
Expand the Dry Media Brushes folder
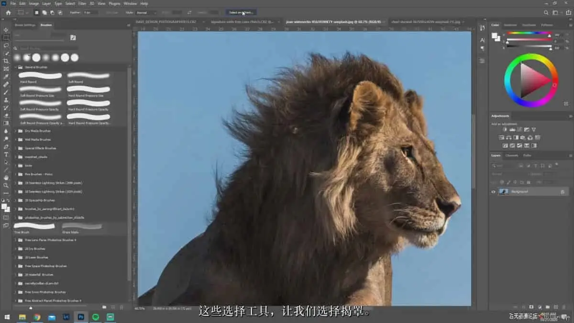click(15, 131)
